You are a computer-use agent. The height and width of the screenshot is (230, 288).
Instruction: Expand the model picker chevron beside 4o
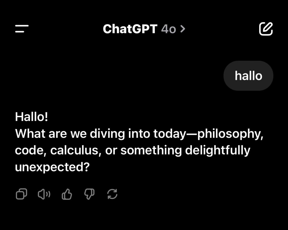click(x=182, y=29)
